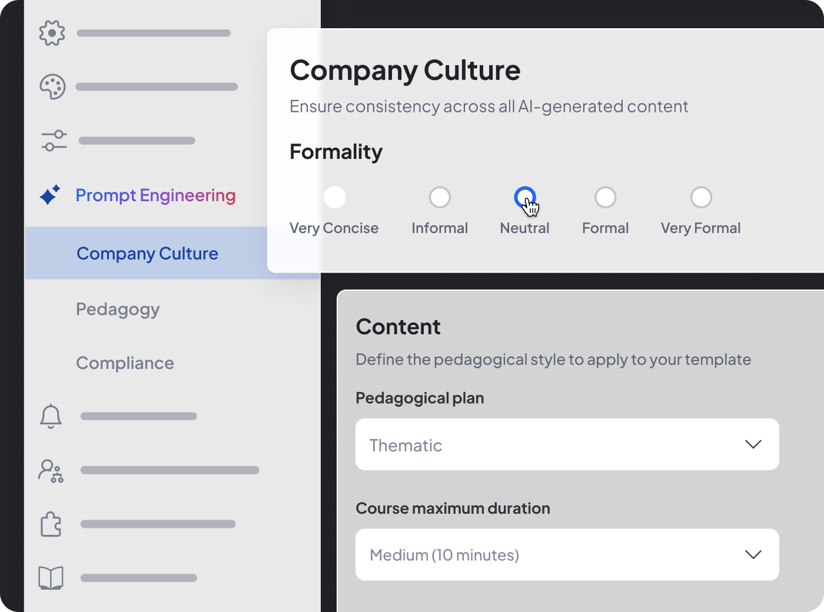Pick the Very Formal option

click(x=701, y=197)
